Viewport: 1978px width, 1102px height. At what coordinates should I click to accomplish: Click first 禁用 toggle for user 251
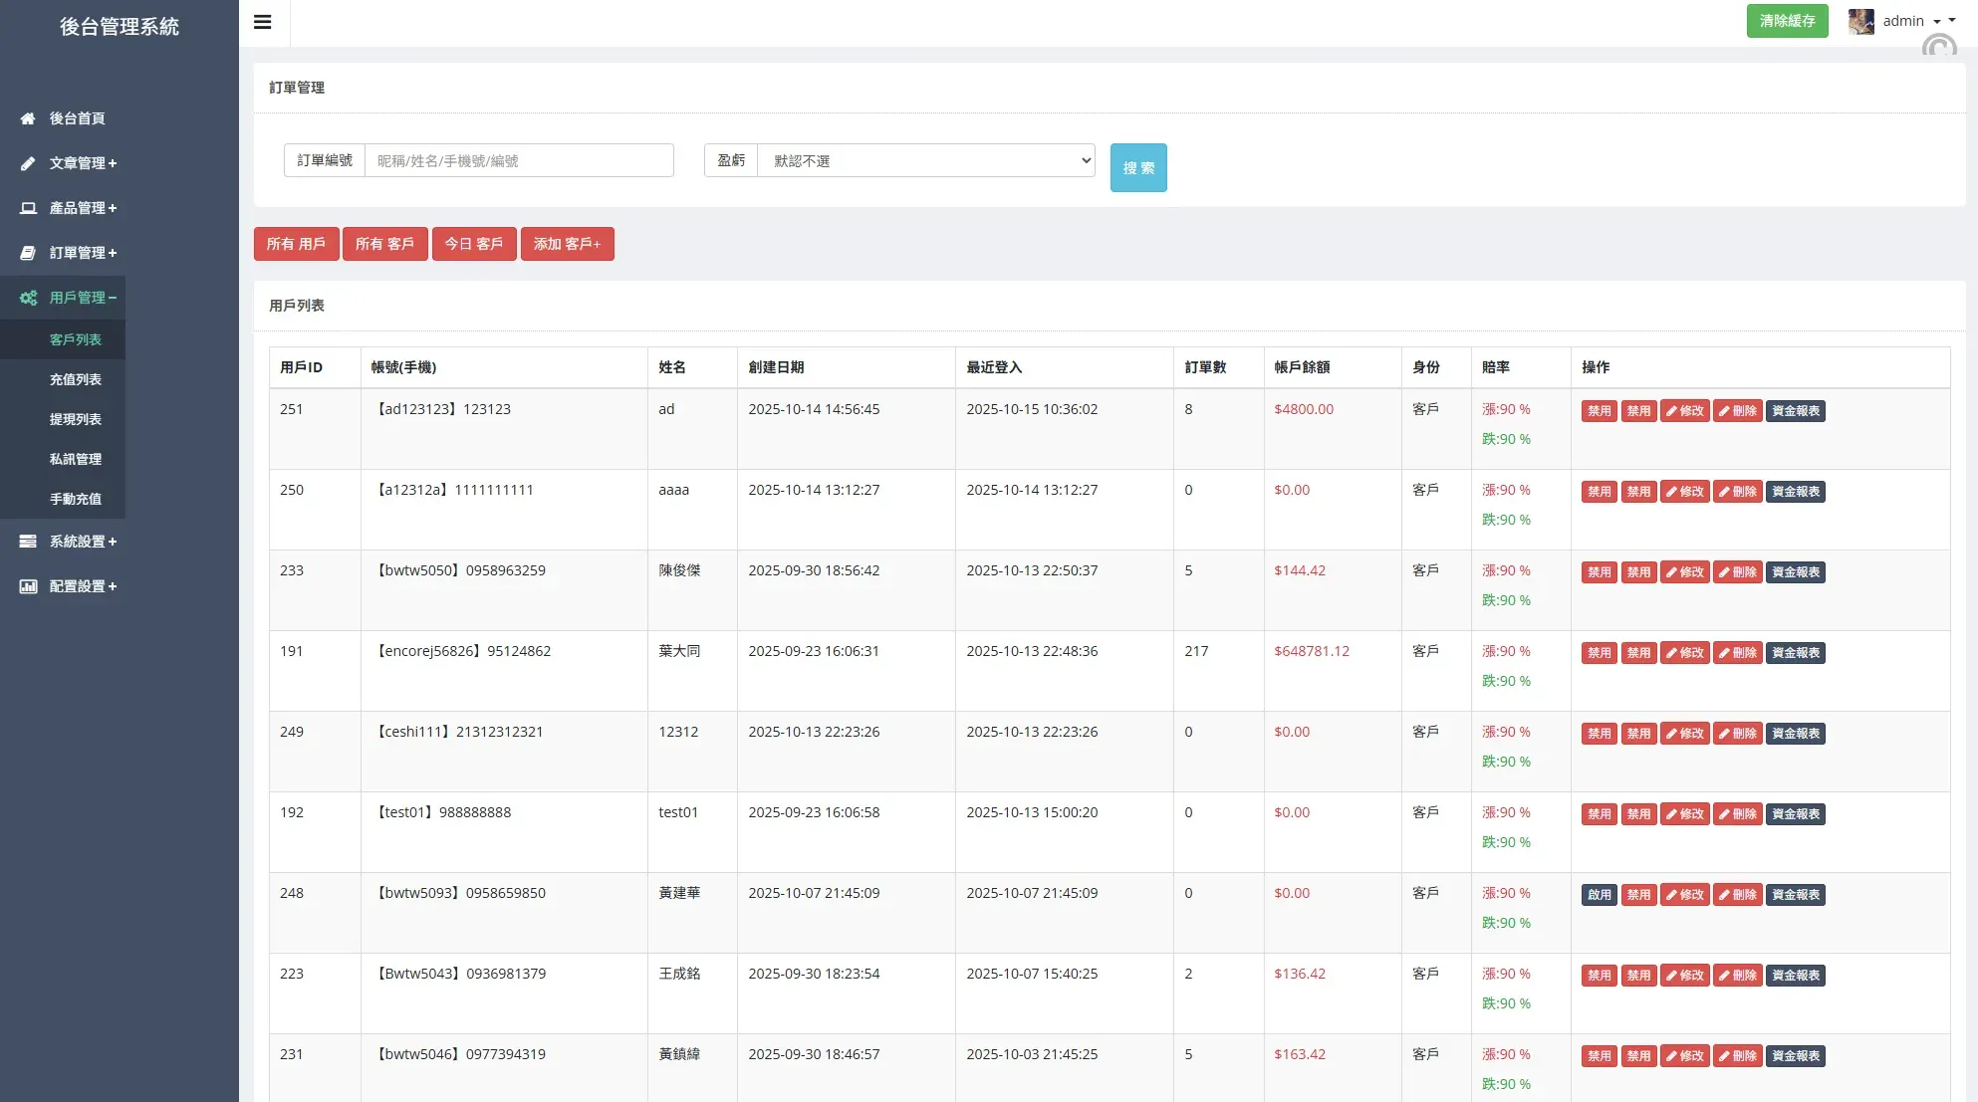pyautogui.click(x=1599, y=411)
